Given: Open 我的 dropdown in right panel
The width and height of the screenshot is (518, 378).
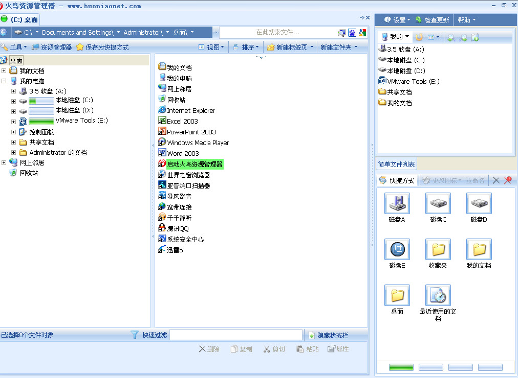Looking at the screenshot, I should click(x=395, y=37).
